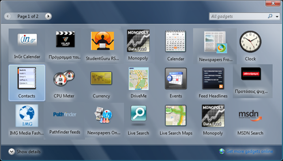This screenshot has height=161, width=283.
Task: Go to the next page of gadgets
Action: [x=48, y=16]
